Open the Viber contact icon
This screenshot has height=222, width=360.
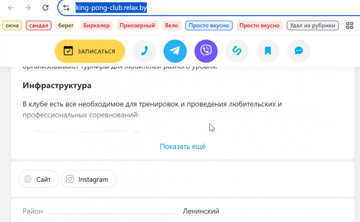click(206, 51)
